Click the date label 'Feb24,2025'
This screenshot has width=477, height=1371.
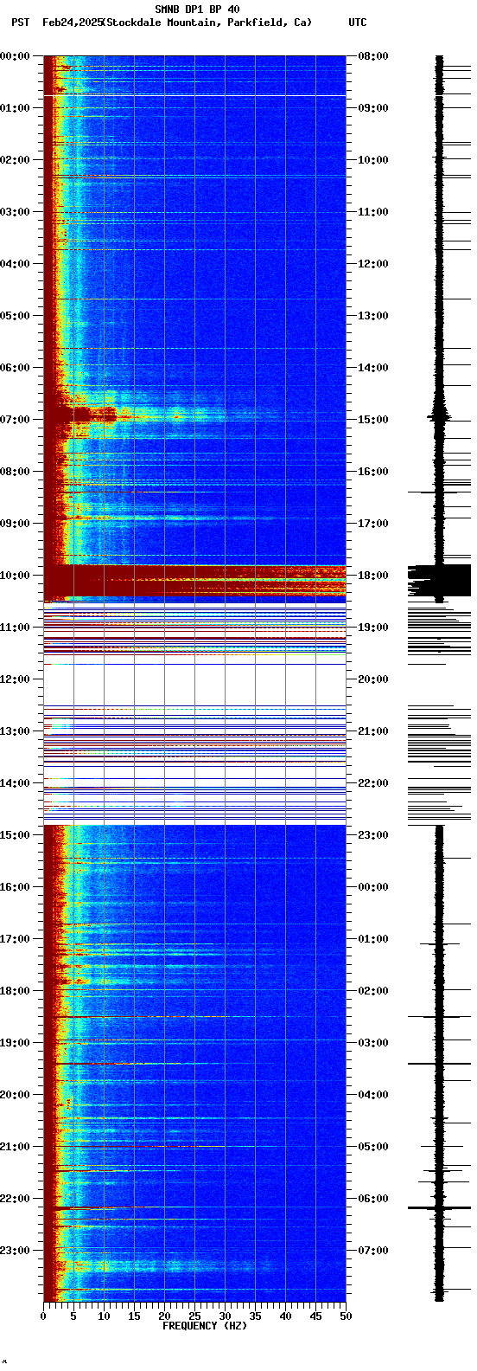(72, 23)
